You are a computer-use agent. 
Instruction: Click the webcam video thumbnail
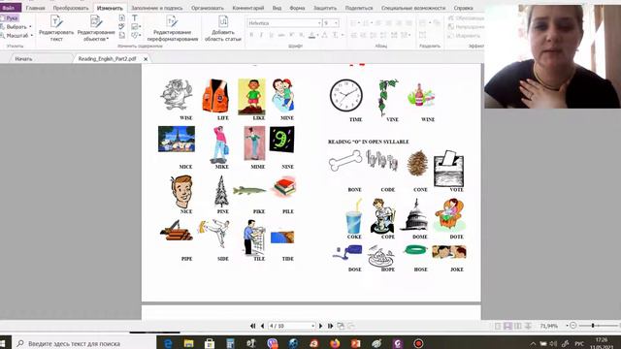coord(552,56)
